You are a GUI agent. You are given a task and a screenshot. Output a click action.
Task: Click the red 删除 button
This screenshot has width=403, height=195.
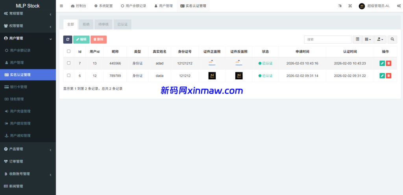click(98, 40)
